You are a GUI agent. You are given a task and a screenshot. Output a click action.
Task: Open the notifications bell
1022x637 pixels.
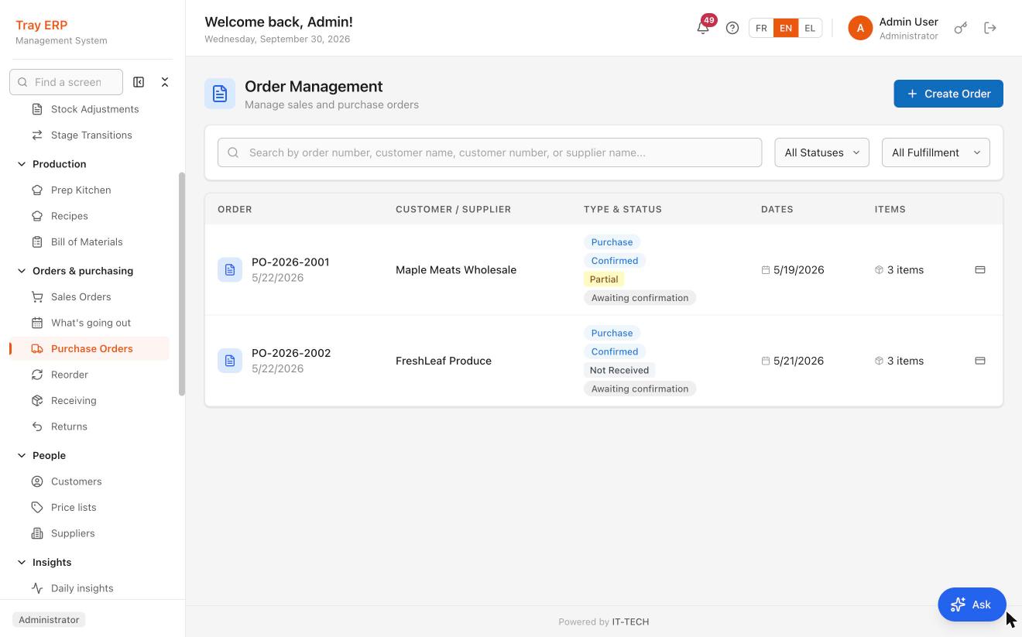[x=703, y=28]
